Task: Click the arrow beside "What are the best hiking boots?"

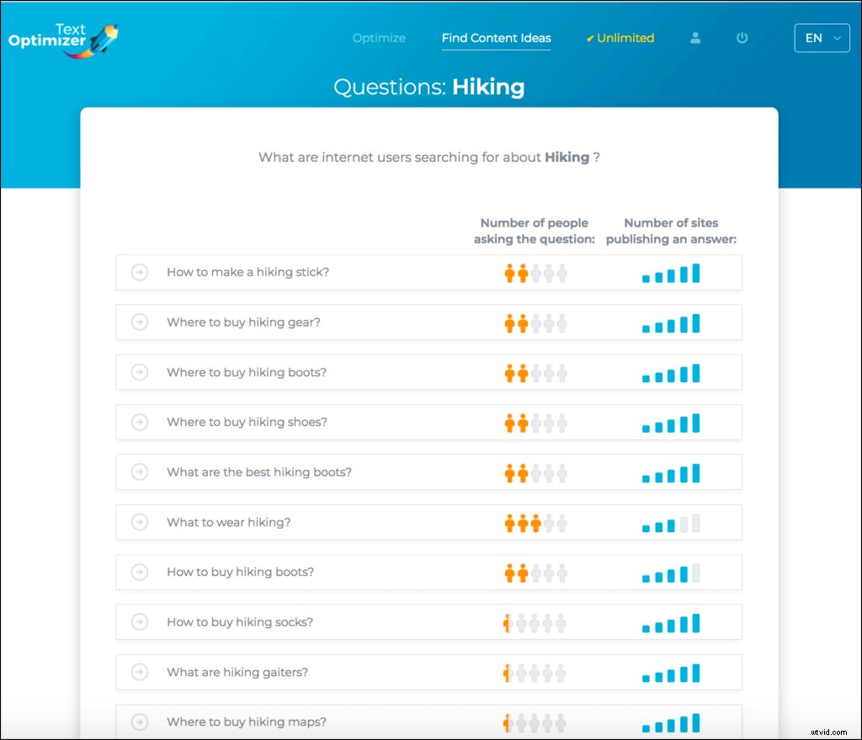Action: [139, 472]
